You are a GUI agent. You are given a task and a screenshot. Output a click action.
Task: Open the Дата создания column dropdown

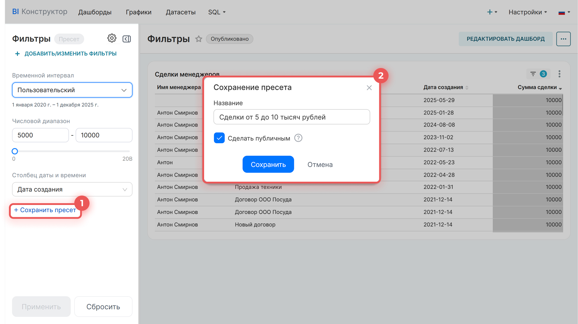(x=72, y=189)
